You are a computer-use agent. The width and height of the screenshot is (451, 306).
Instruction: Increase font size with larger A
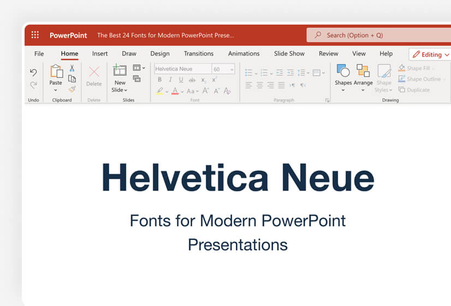[205, 91]
